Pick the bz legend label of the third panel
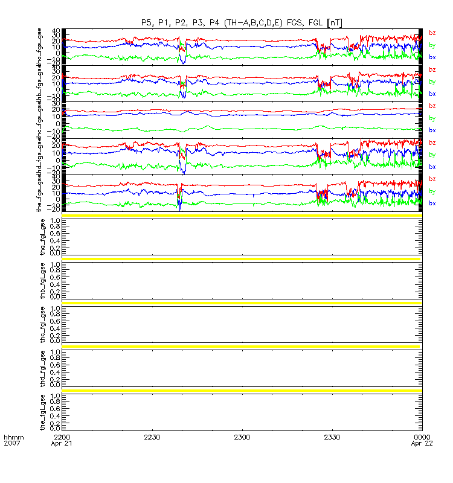The width and height of the screenshot is (453, 483). tap(432, 106)
